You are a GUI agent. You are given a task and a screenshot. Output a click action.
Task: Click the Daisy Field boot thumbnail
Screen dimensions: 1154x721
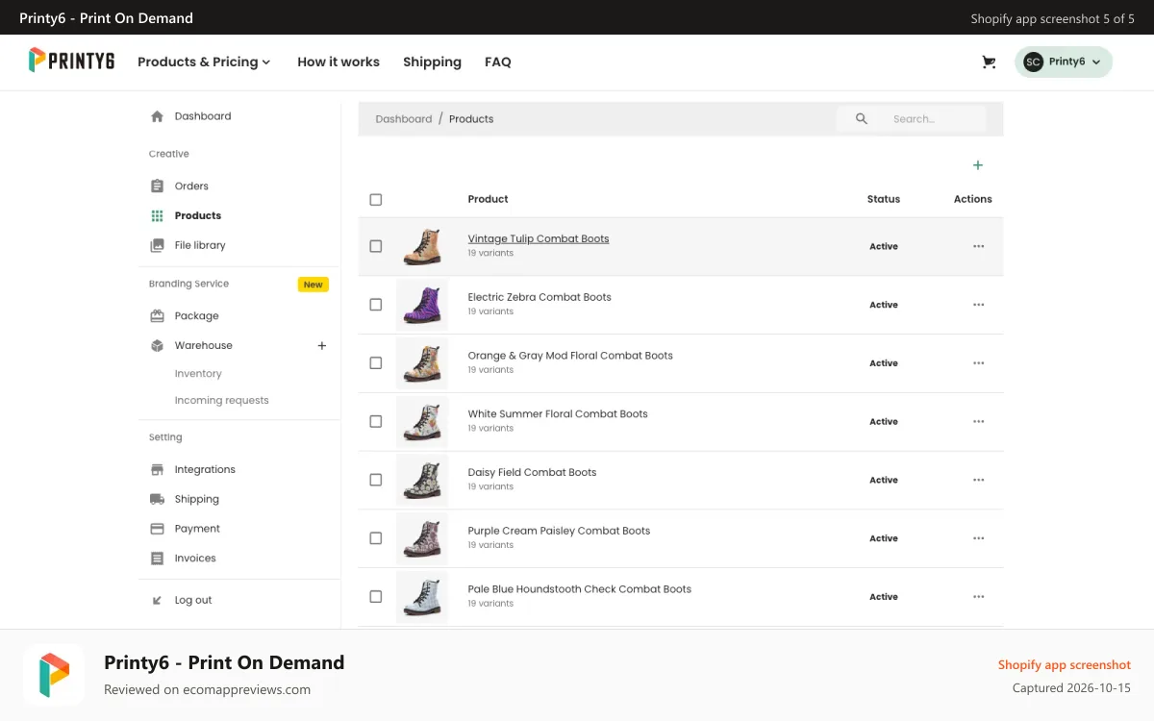[422, 480]
